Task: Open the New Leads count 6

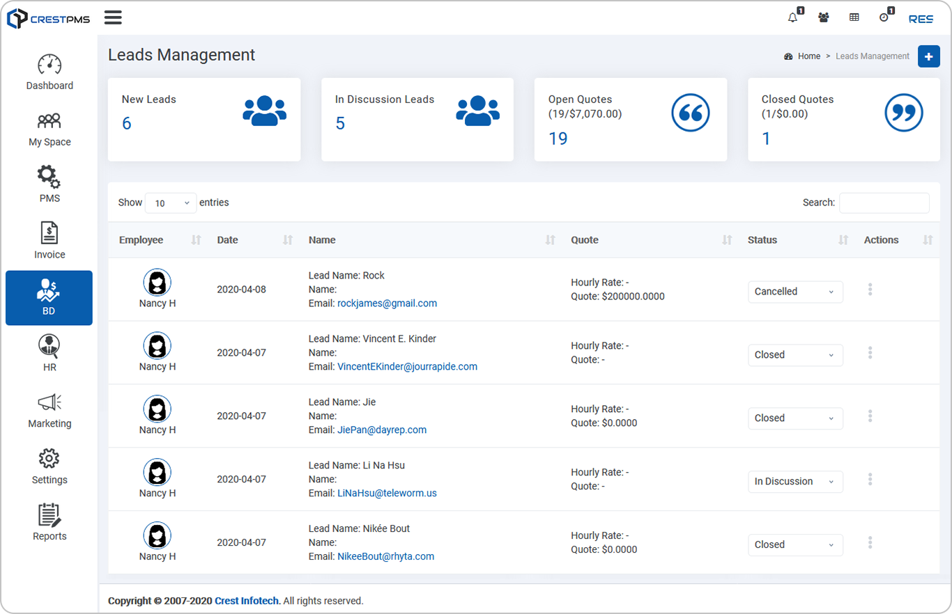Action: (x=127, y=124)
